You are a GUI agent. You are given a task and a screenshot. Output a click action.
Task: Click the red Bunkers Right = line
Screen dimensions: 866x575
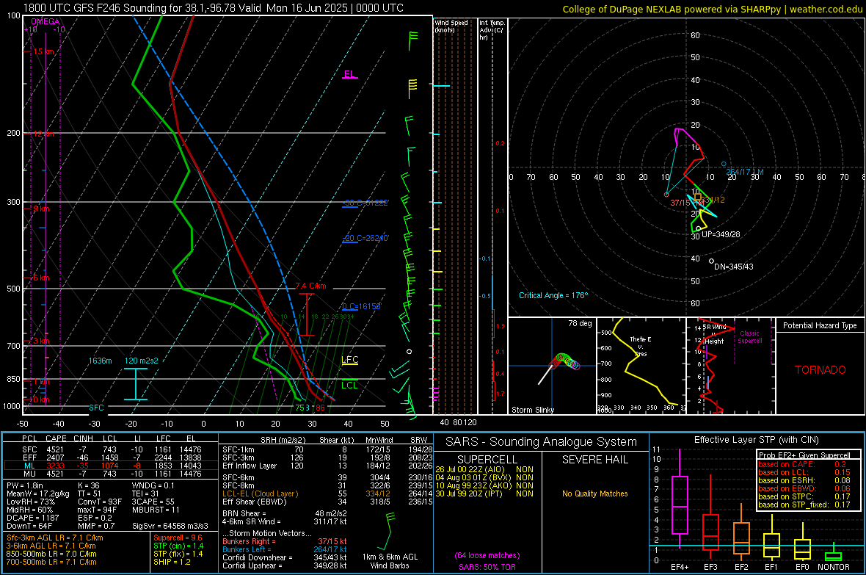(x=285, y=541)
